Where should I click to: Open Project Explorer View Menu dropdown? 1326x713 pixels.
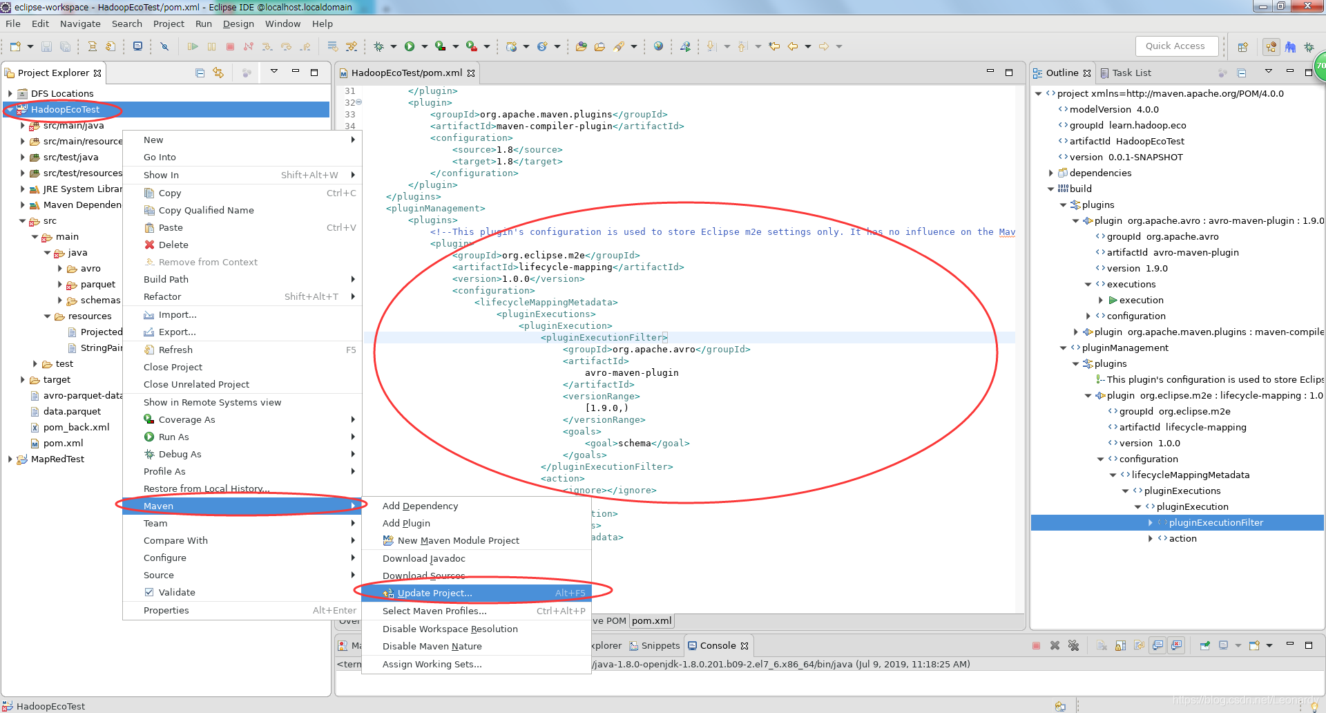(273, 72)
